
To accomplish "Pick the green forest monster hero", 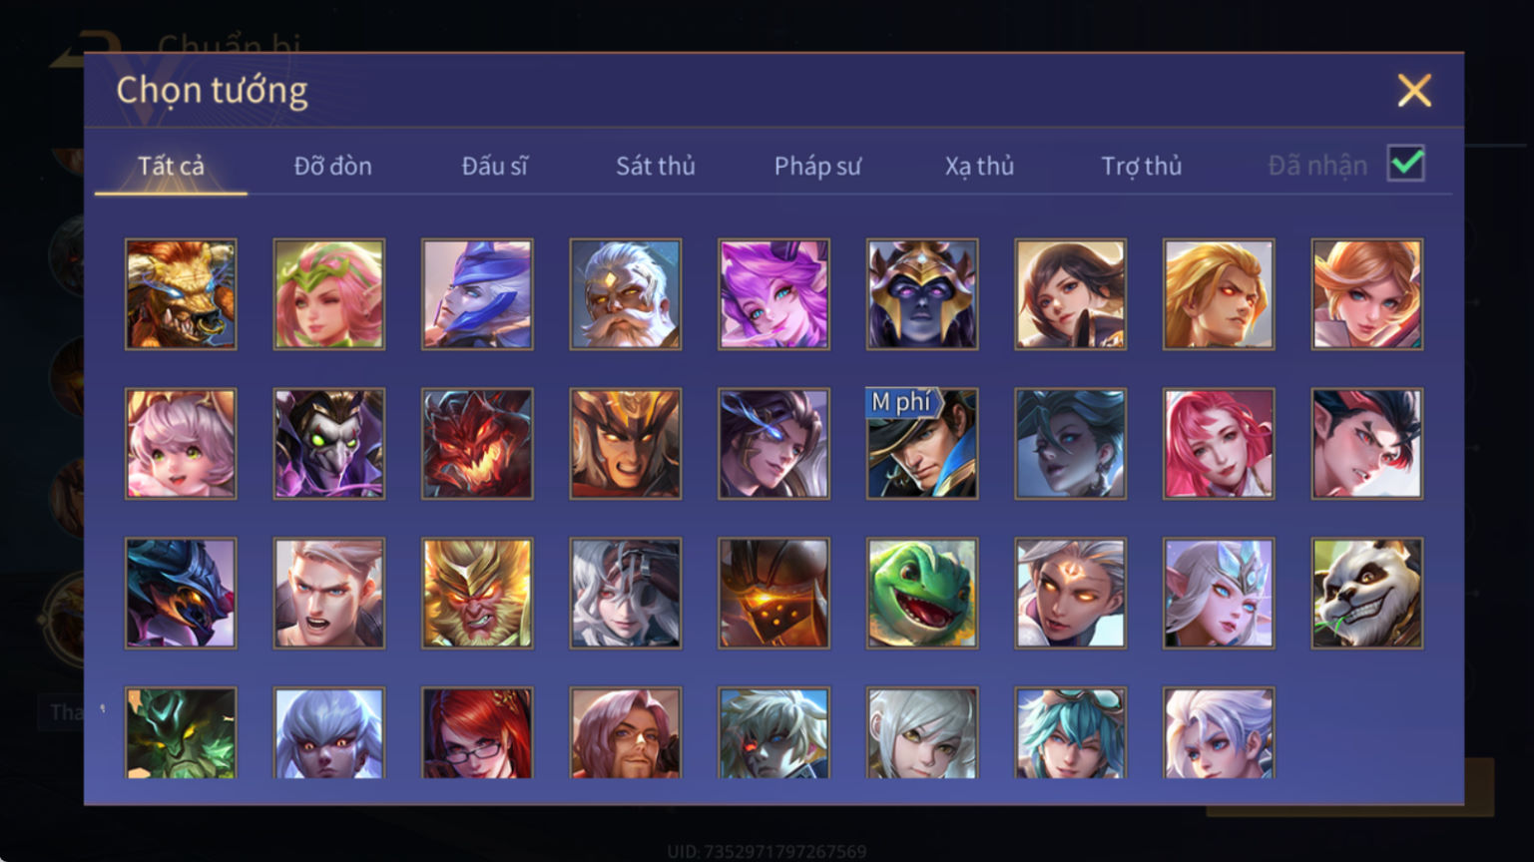I will (181, 733).
